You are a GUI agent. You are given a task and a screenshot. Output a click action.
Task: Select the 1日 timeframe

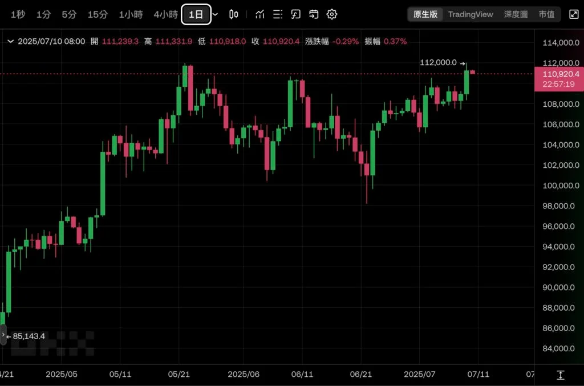(196, 14)
